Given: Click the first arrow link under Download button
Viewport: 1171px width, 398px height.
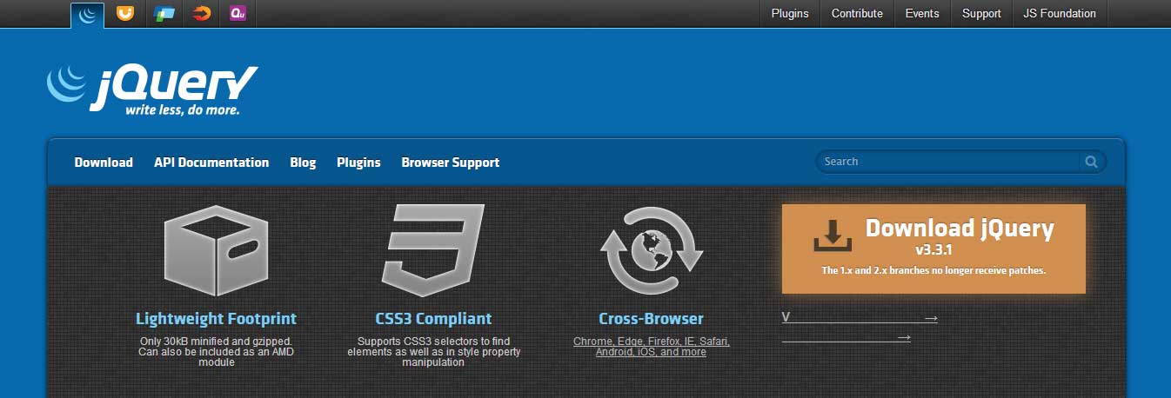Looking at the screenshot, I should click(860, 318).
